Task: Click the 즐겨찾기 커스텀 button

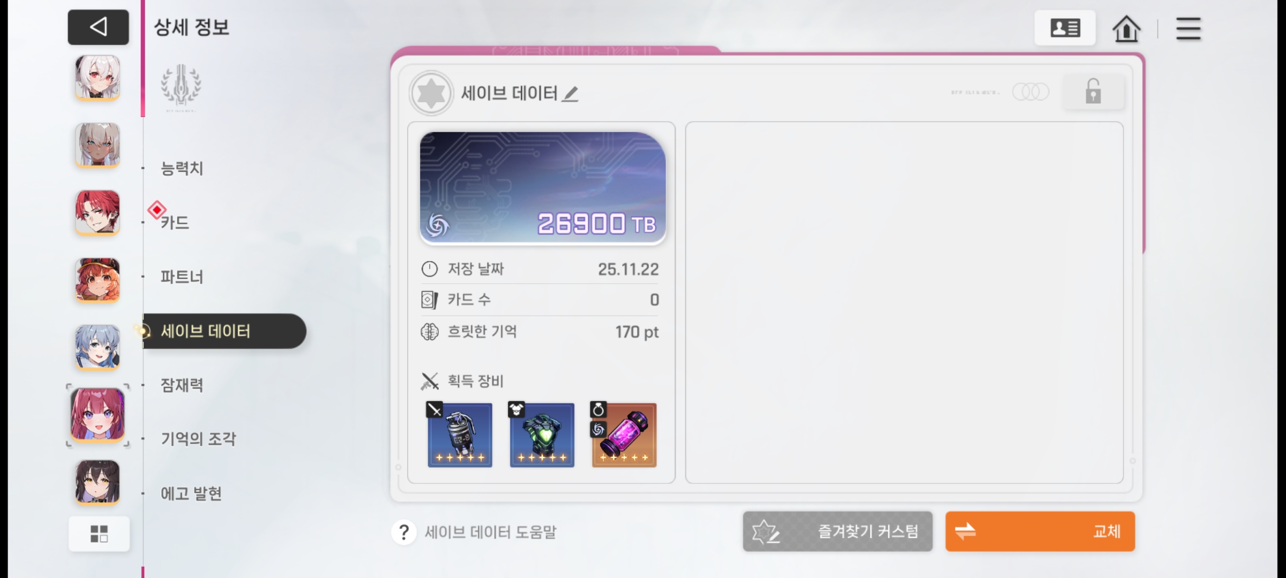Action: click(838, 531)
